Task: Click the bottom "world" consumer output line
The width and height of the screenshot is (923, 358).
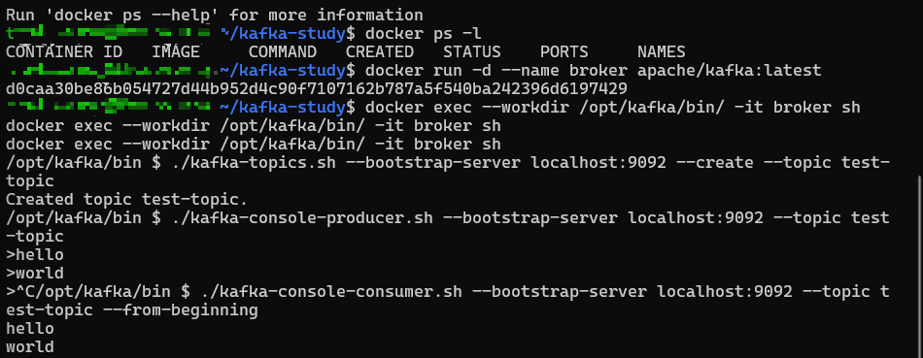Action: pos(30,346)
